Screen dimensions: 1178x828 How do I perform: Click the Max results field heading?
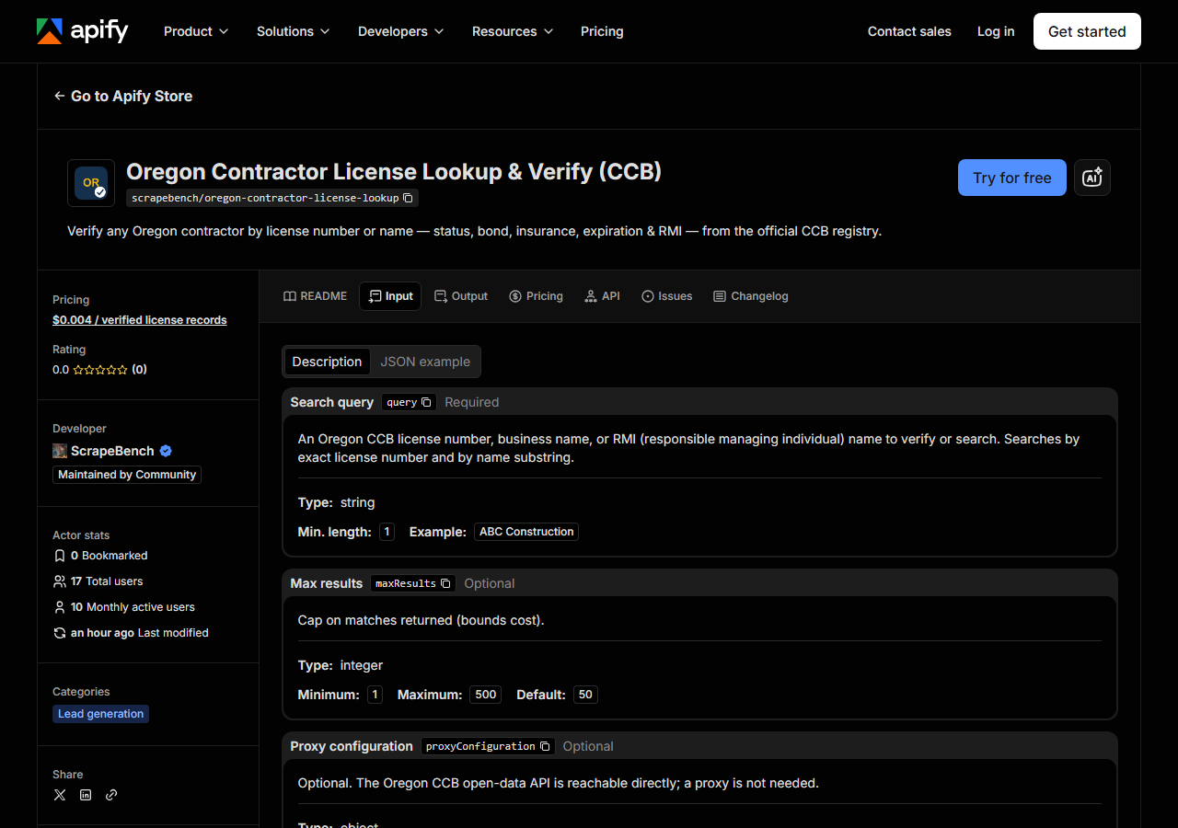(327, 583)
